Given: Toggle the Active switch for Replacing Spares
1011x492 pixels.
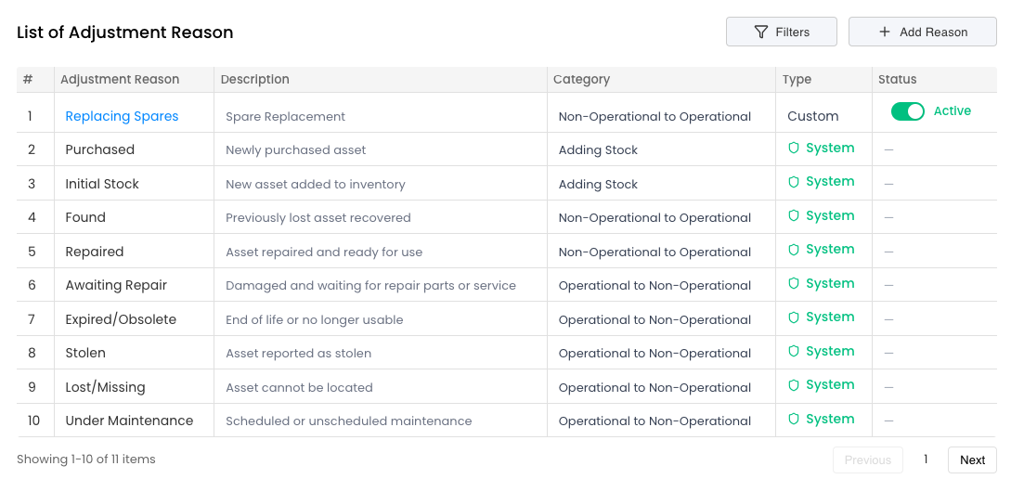Looking at the screenshot, I should (908, 111).
